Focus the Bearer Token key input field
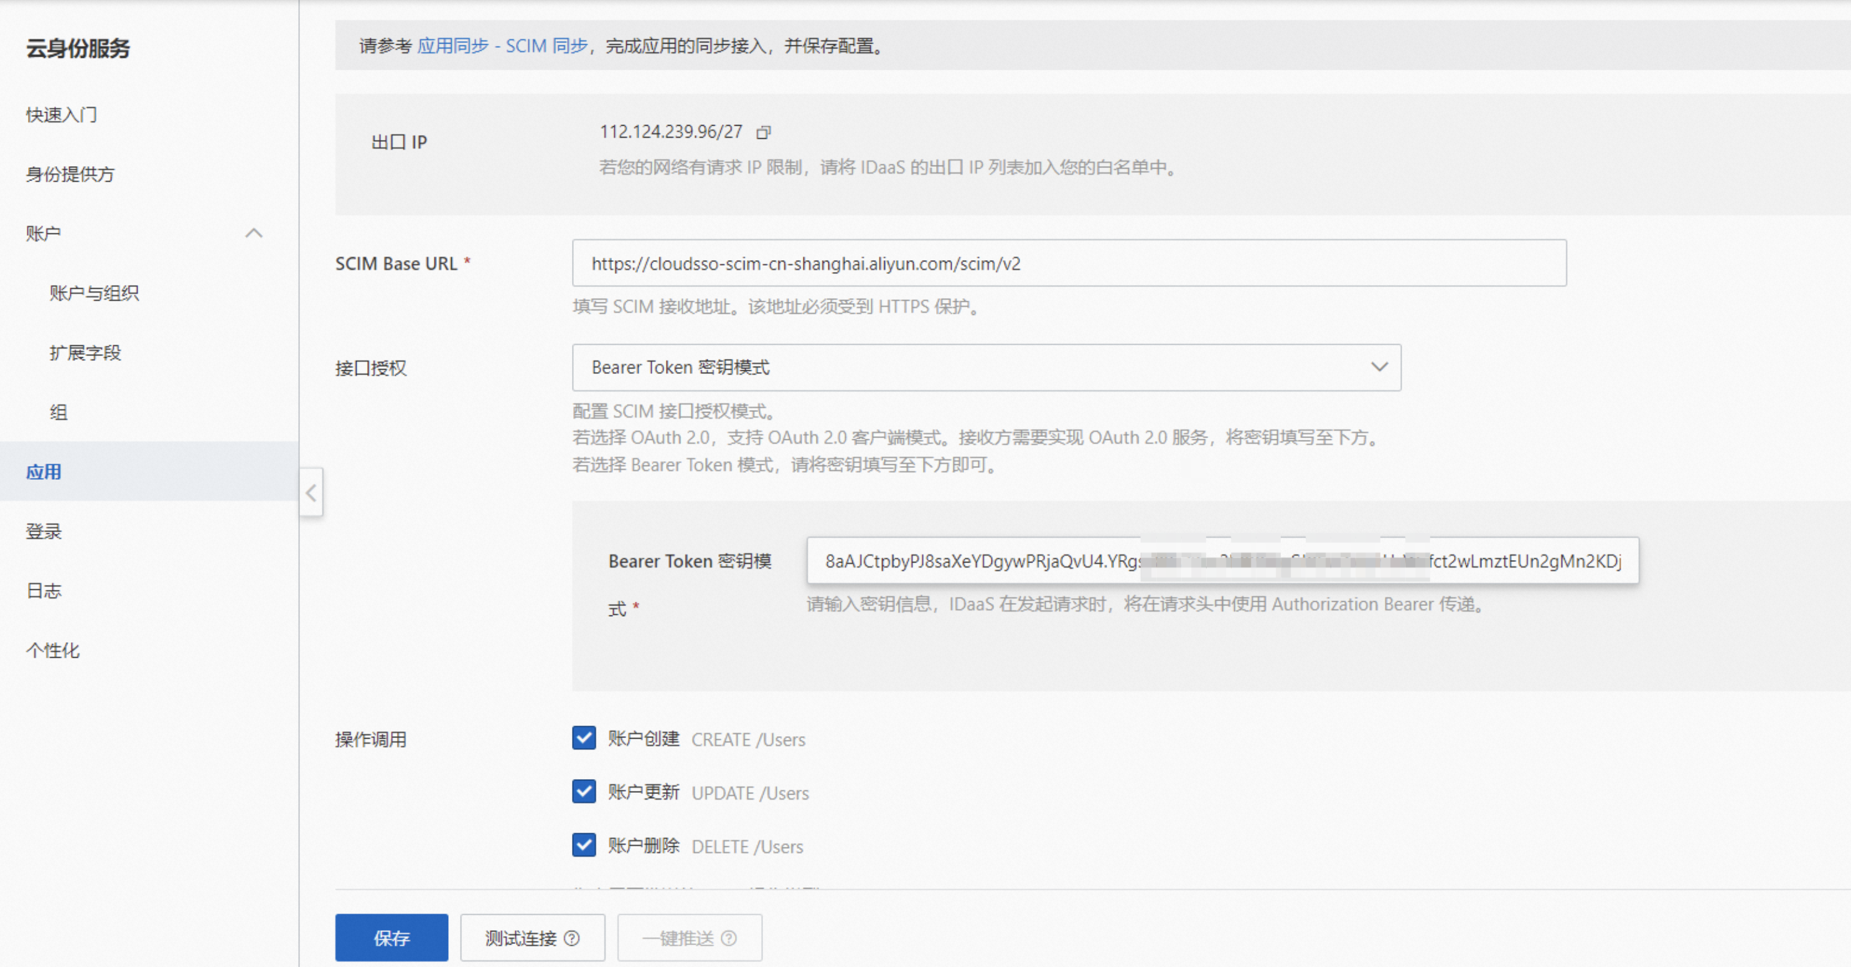Image resolution: width=1851 pixels, height=967 pixels. [x=1222, y=561]
